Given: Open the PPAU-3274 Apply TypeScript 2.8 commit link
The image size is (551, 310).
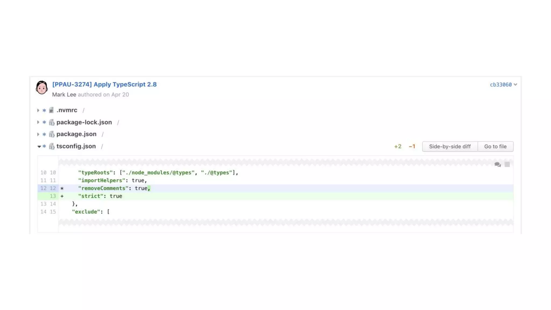Looking at the screenshot, I should tap(104, 84).
